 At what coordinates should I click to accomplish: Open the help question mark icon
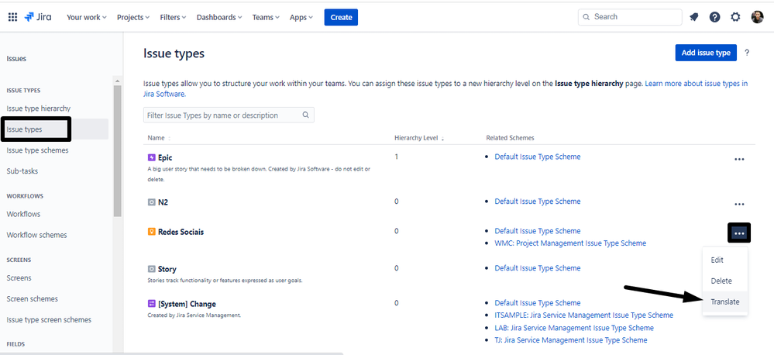pyautogui.click(x=714, y=17)
